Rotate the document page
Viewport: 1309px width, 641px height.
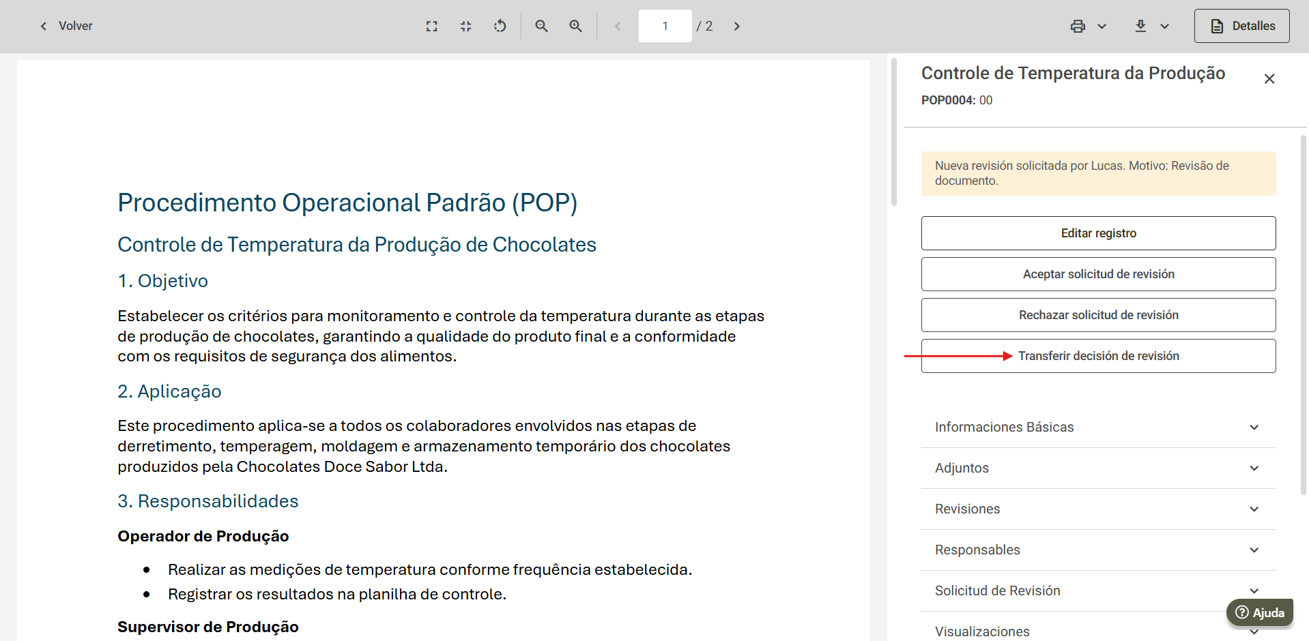[500, 26]
